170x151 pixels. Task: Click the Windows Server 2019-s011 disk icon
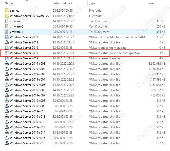[7, 116]
